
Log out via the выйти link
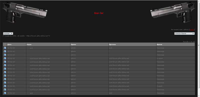pos(192,29)
